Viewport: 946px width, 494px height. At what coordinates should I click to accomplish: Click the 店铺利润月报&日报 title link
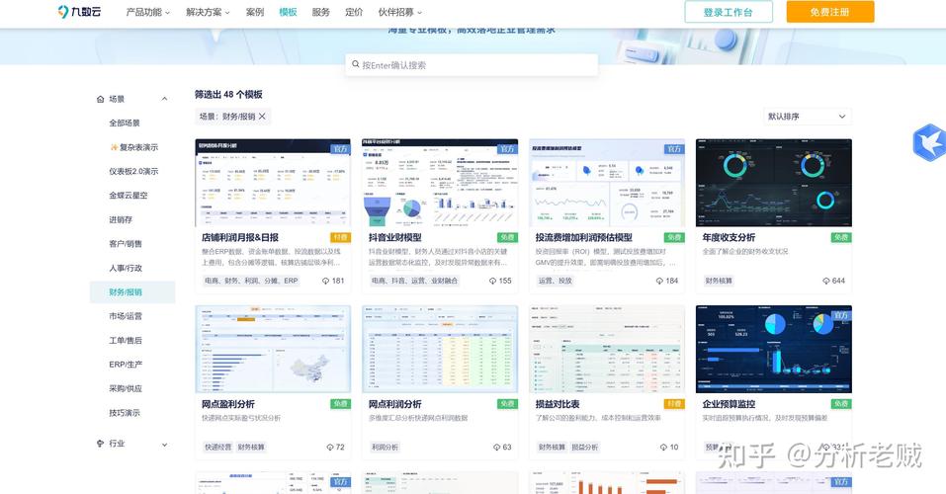point(240,238)
